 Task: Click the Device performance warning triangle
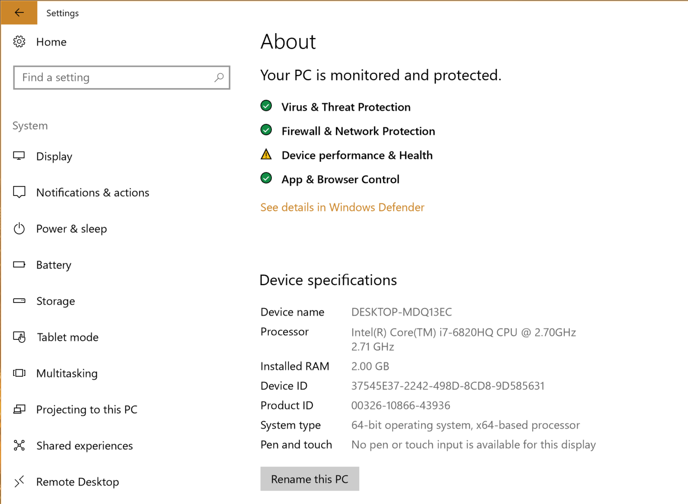click(266, 154)
